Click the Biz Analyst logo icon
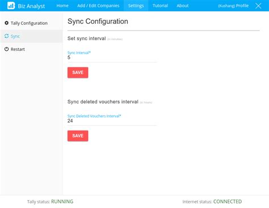 pyautogui.click(x=11, y=6)
